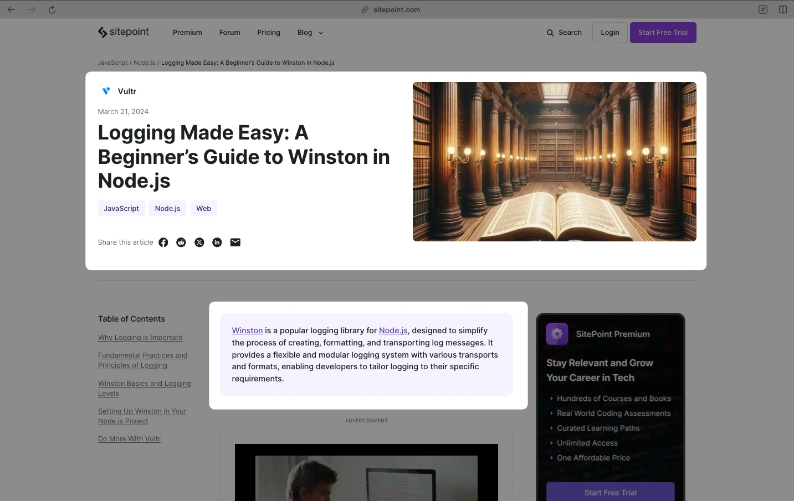Go forward with the browser forward arrow
This screenshot has width=794, height=501.
(x=32, y=9)
